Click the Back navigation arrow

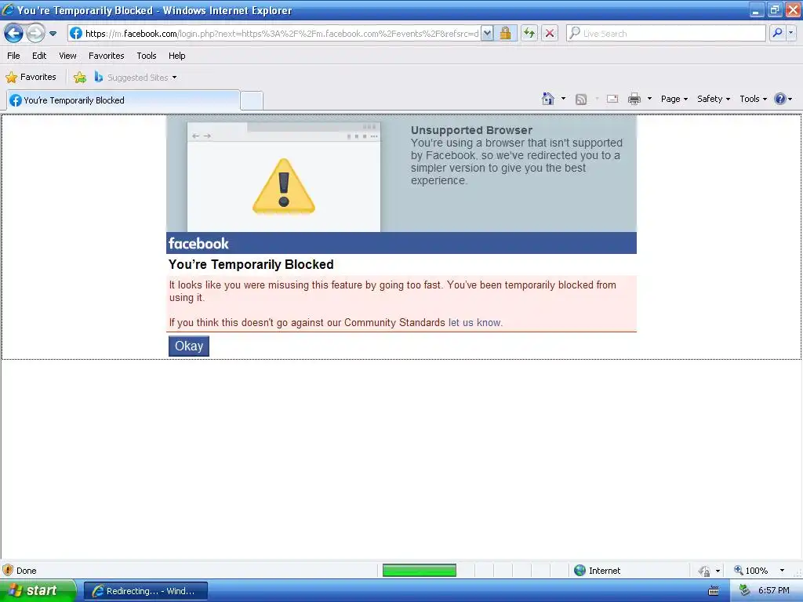tap(14, 34)
